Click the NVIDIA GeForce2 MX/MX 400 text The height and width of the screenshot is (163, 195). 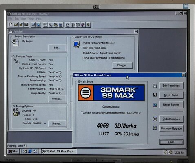(98, 43)
